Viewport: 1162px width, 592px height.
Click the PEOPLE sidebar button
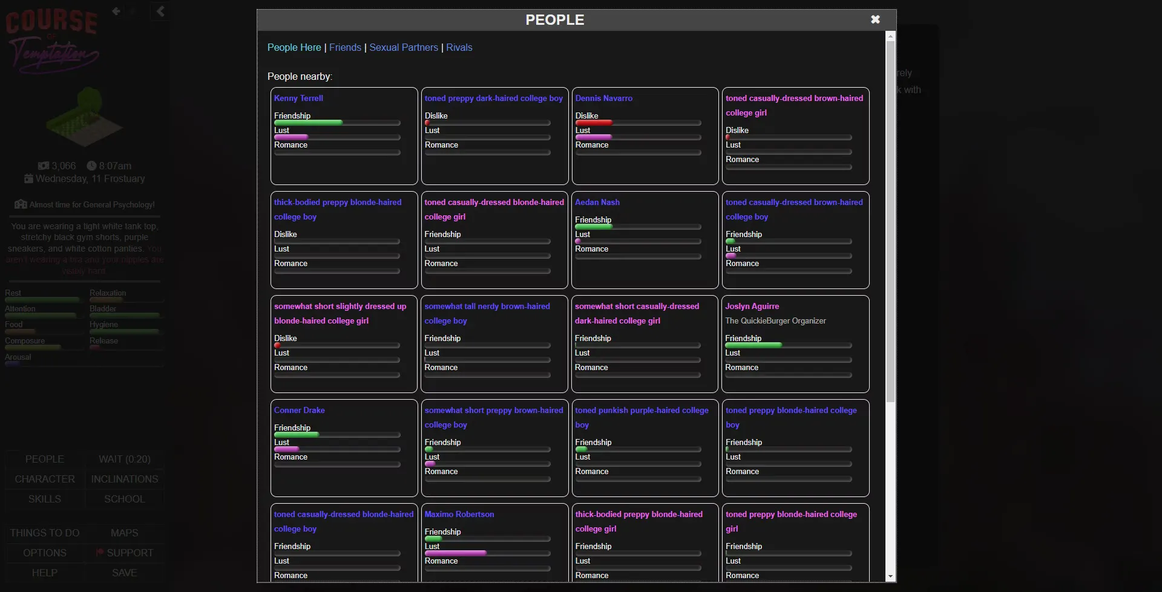pos(45,459)
